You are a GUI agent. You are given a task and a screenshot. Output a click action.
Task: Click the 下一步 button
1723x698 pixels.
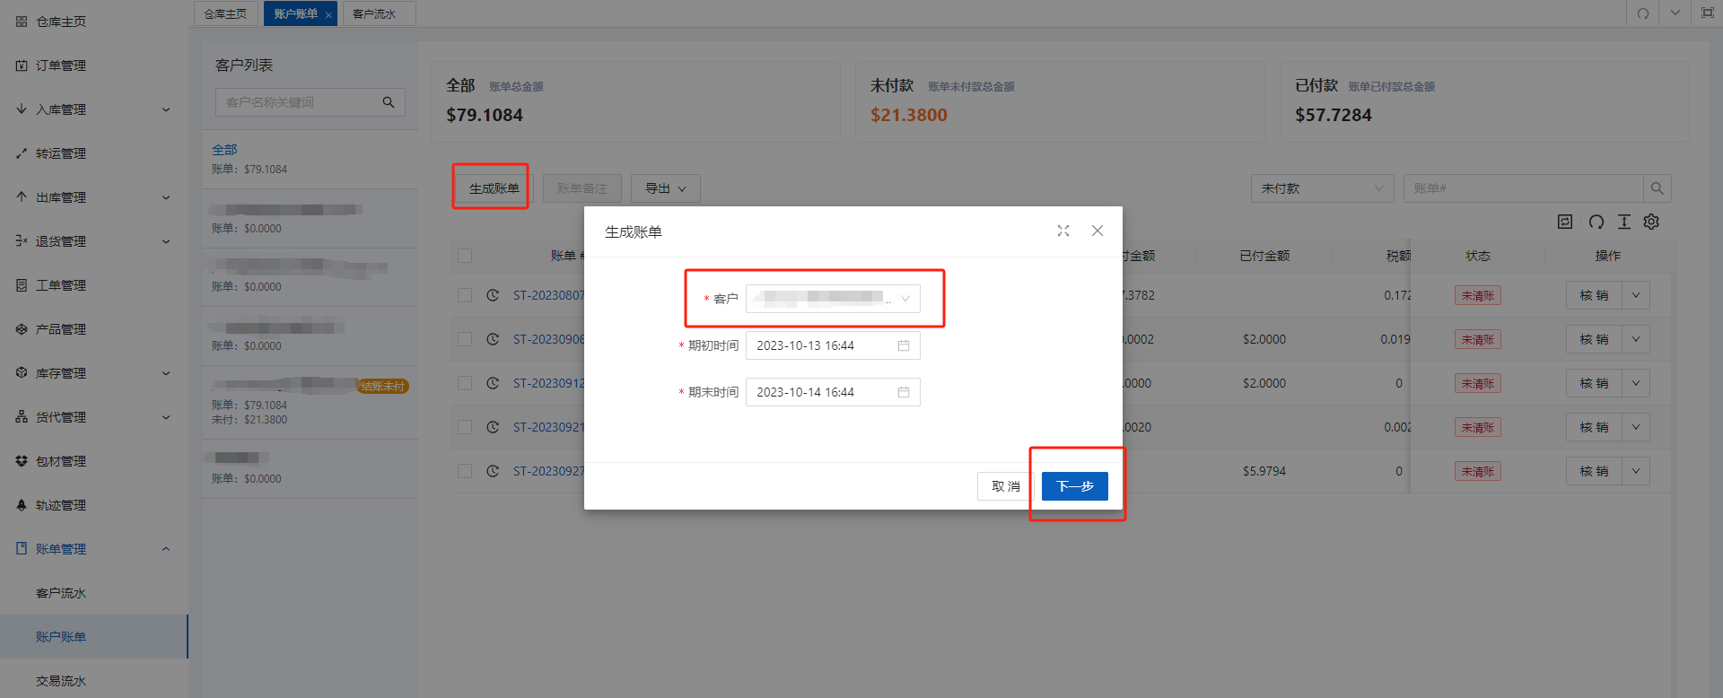pyautogui.click(x=1074, y=486)
